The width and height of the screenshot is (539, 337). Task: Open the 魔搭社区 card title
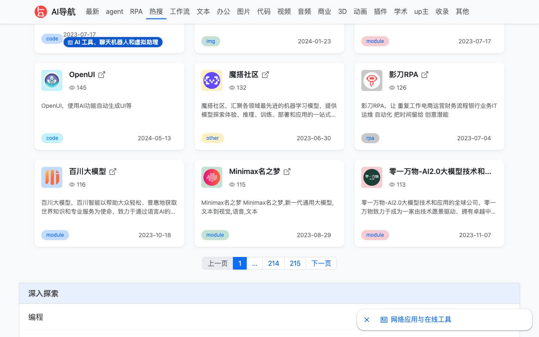point(244,75)
